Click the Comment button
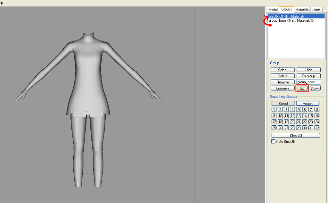The image size is (328, 203). [x=283, y=88]
